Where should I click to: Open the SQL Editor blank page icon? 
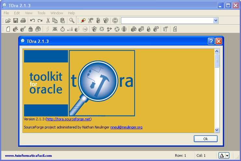point(8,29)
